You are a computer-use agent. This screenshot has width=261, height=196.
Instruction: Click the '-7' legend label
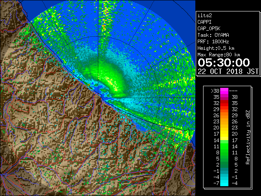(x=216, y=183)
